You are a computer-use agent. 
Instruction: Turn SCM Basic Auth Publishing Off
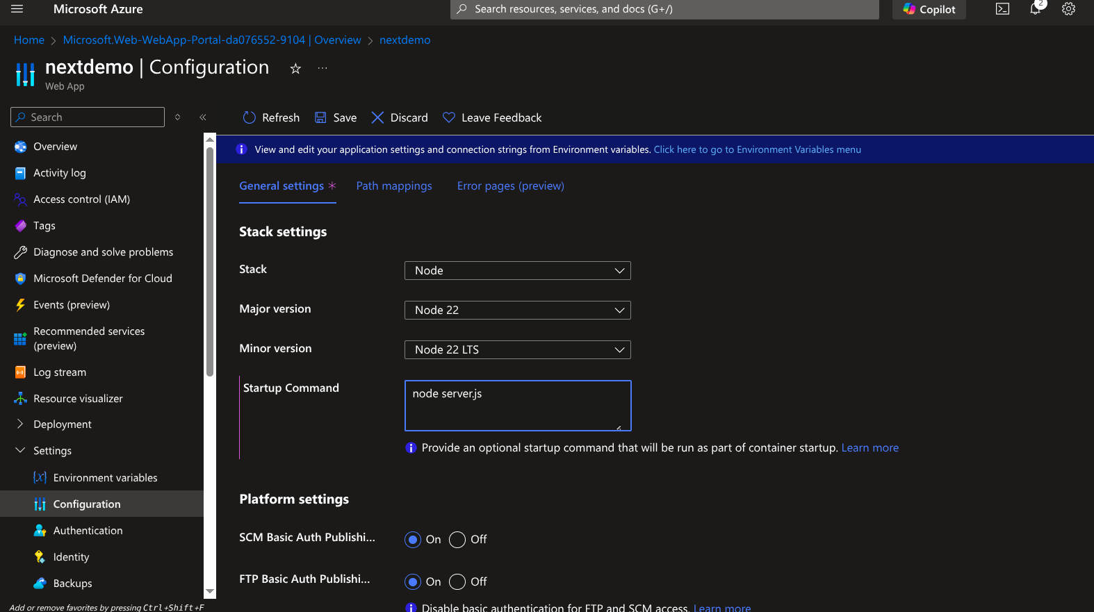457,540
